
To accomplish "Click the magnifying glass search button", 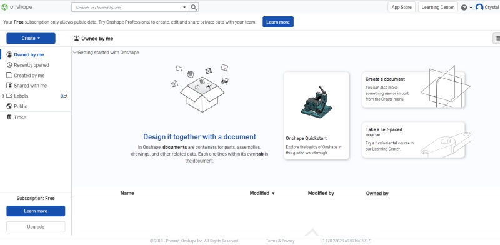I will click(x=194, y=7).
